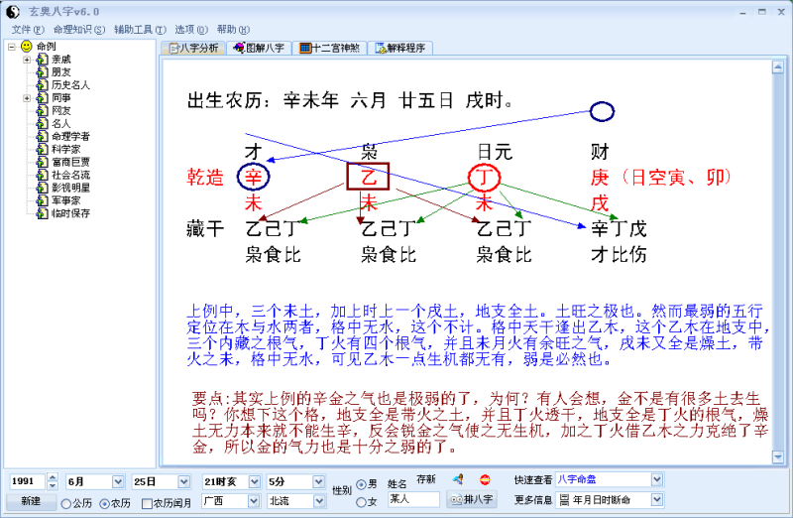
Task: Click the icon next to 名人
Action: 42,124
